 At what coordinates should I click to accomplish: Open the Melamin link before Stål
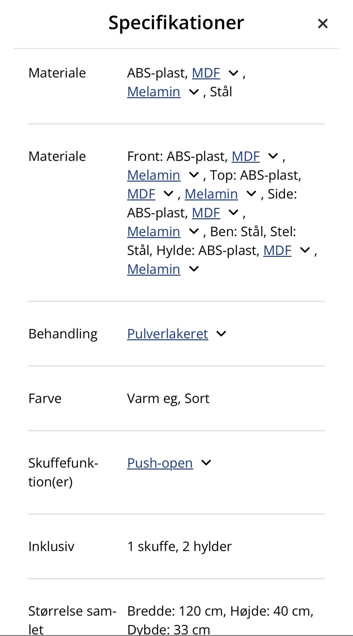coord(154,92)
